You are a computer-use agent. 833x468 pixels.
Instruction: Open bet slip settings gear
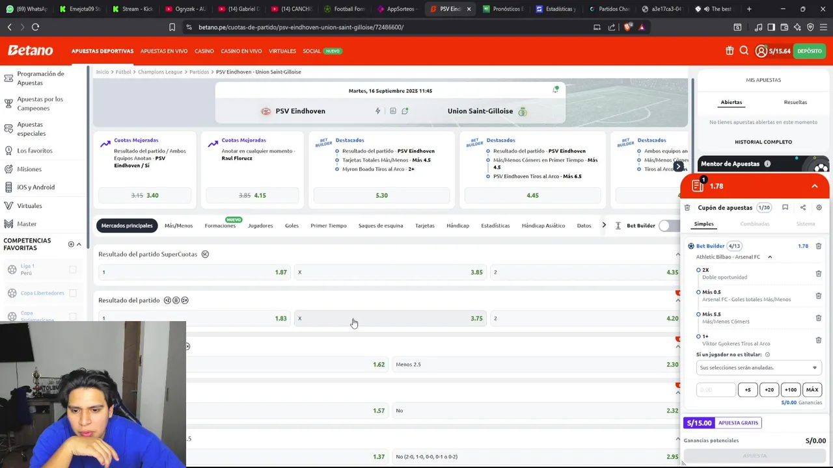tap(819, 207)
